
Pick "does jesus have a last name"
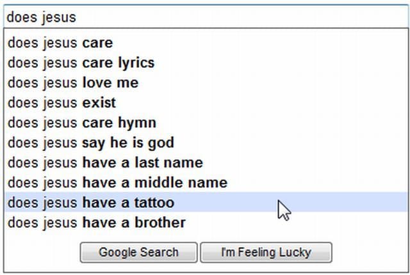(x=105, y=162)
